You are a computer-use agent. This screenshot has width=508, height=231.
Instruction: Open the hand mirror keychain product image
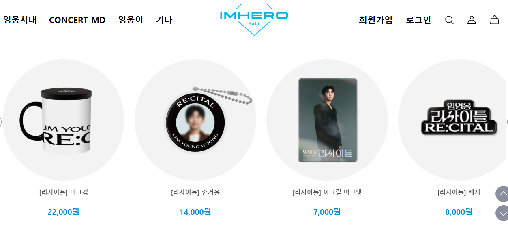click(195, 120)
